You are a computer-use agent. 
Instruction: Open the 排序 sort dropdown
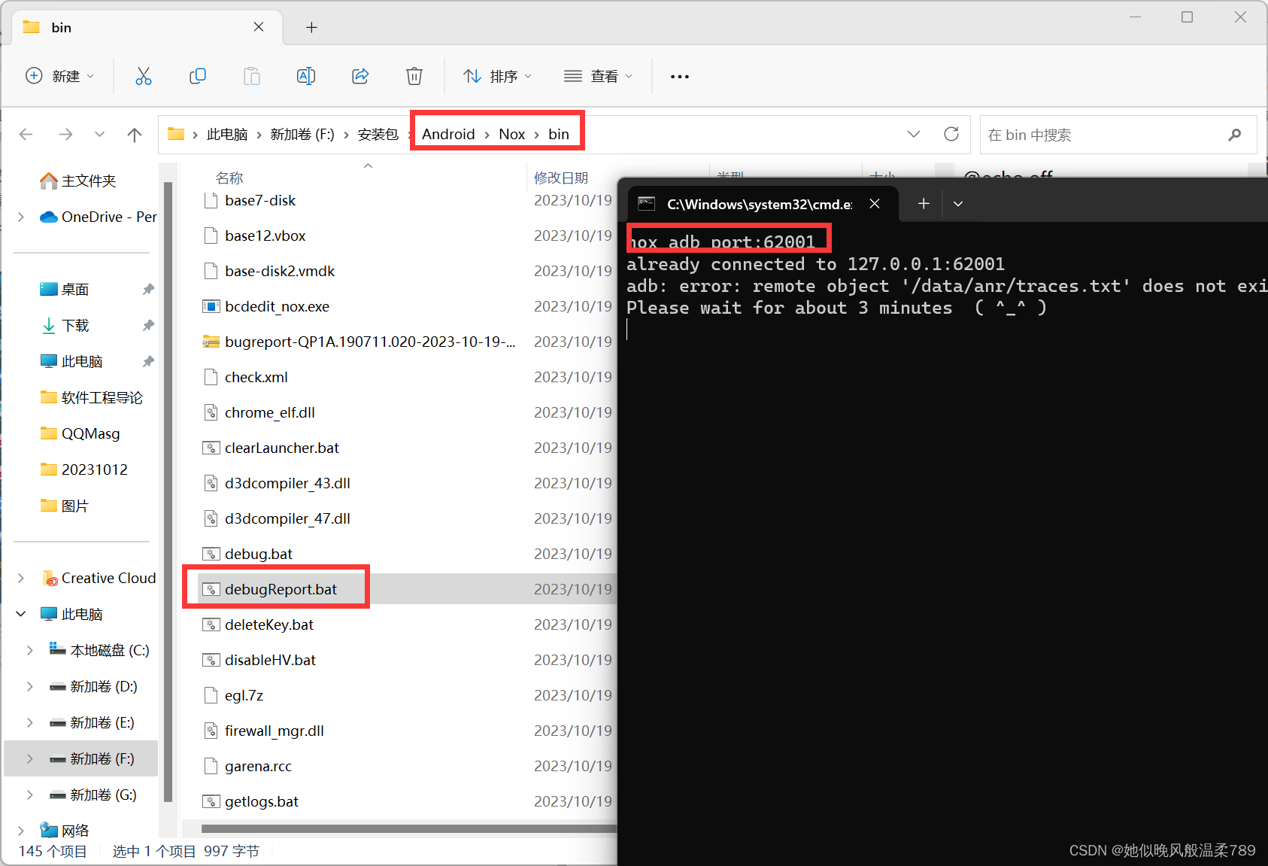[497, 76]
